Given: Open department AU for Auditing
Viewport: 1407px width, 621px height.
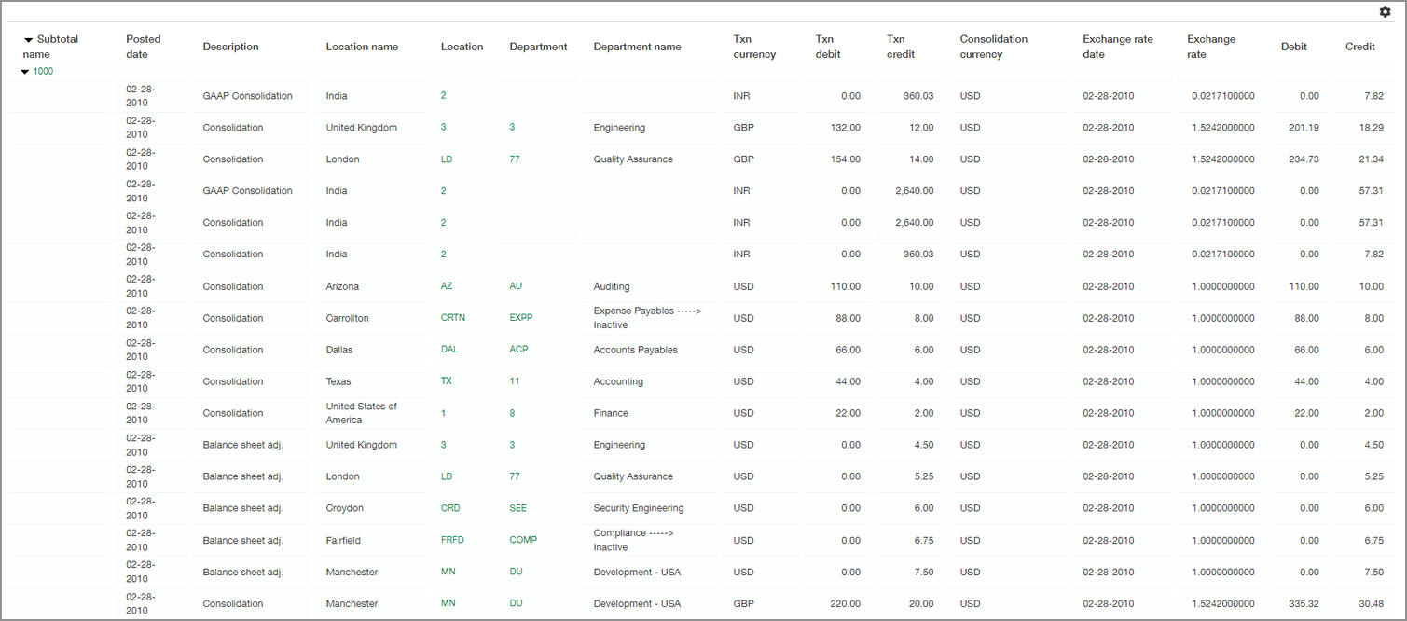Looking at the screenshot, I should point(516,285).
